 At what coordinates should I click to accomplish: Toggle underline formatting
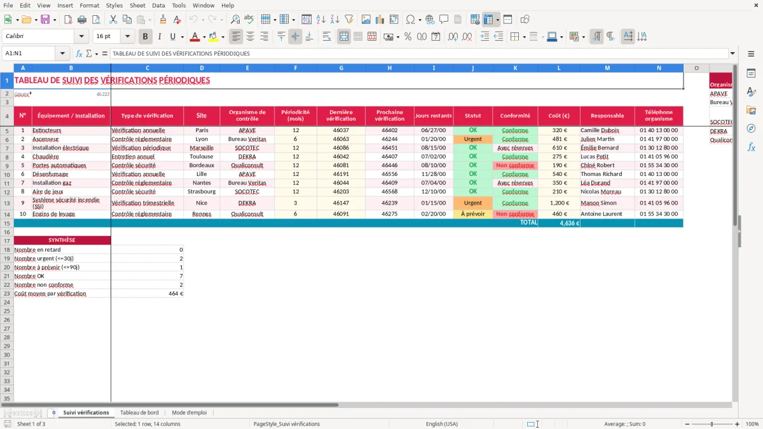[172, 37]
